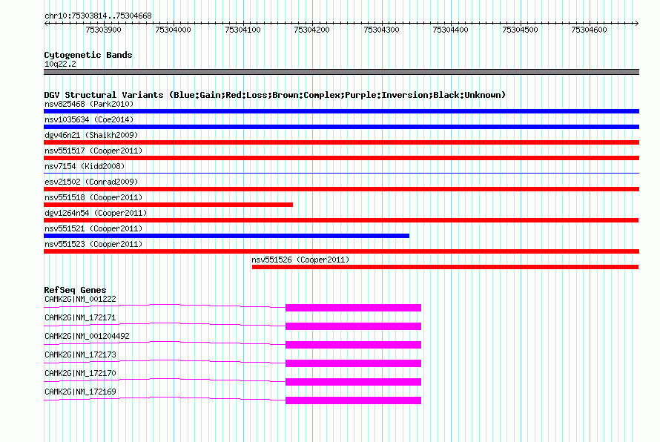Screen dimensions: 660x442
Task: Select variant label nsv551526 (Cooper2011)
Action: [x=300, y=260]
